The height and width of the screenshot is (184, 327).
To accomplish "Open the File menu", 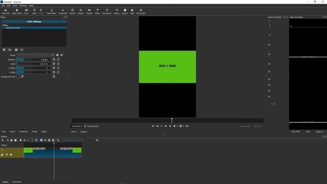I will coord(3,6).
